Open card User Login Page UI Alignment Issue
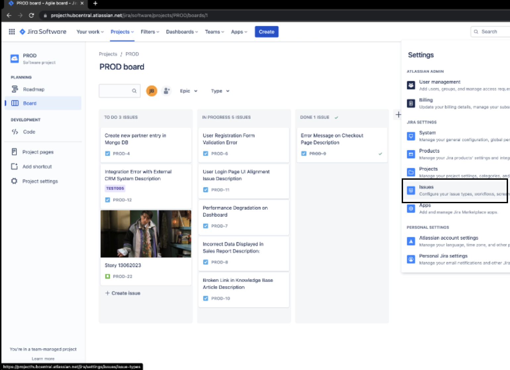Screen dimensions: 510x370 [x=244, y=181]
